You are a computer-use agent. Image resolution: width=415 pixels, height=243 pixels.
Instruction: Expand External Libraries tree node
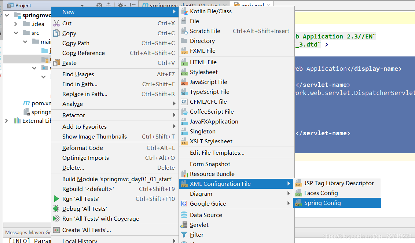point(7,121)
